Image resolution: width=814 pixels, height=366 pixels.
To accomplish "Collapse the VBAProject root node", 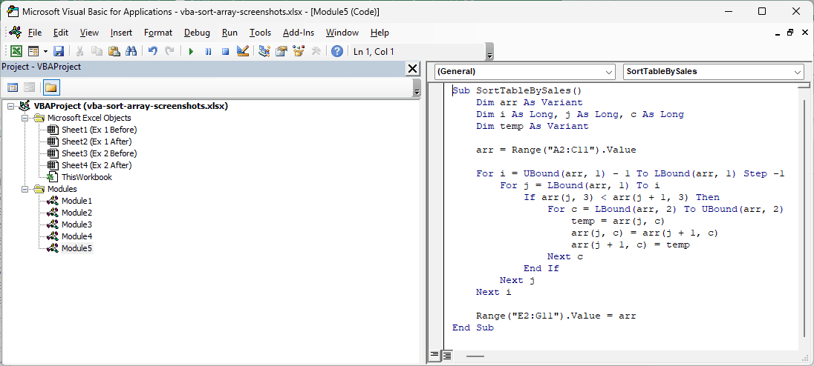I will coord(11,106).
